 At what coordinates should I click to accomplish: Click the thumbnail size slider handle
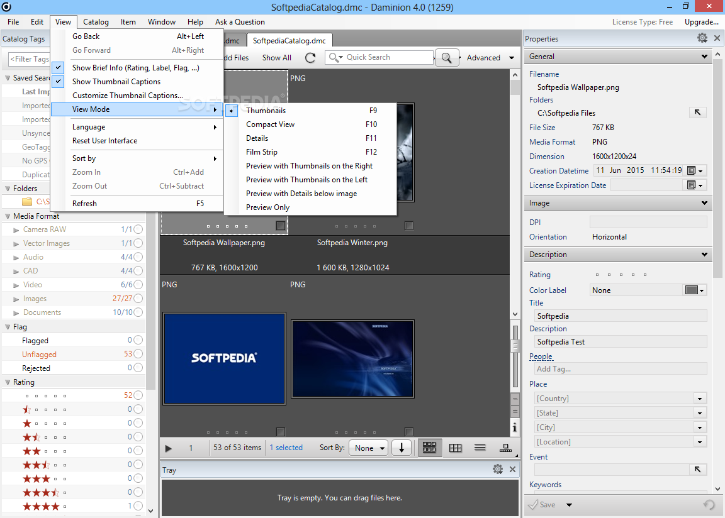(515, 346)
